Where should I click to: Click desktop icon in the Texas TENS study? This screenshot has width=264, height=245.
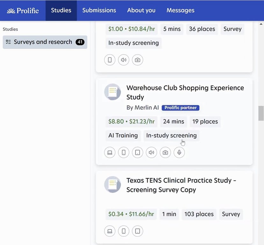point(110,231)
